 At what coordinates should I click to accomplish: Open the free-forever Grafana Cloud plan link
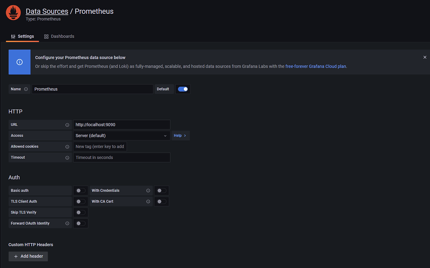[315, 66]
